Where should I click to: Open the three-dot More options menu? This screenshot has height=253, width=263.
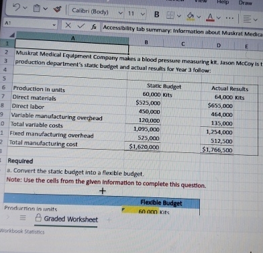229,18
